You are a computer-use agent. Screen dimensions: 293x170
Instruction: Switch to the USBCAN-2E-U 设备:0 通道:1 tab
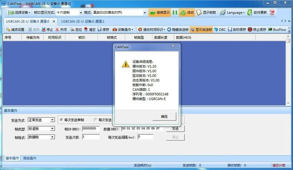83,22
